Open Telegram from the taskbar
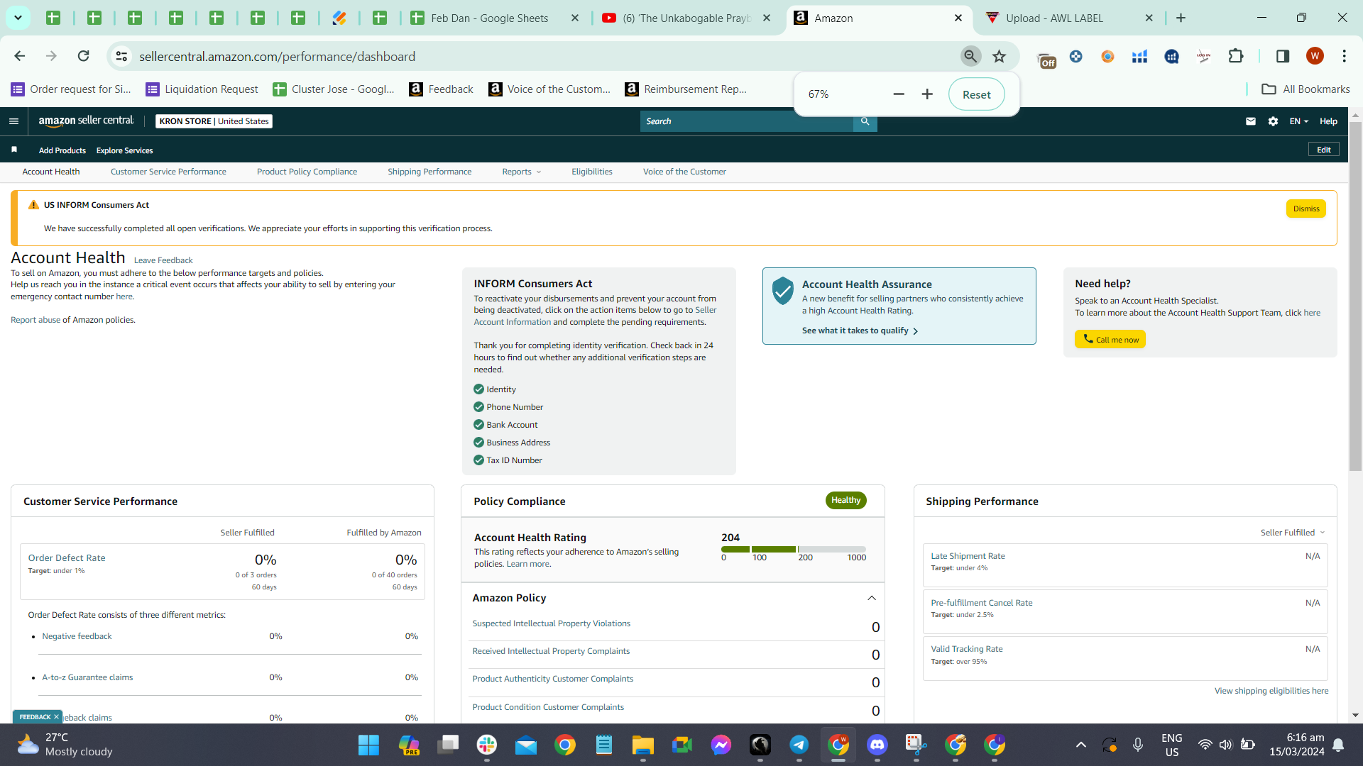The image size is (1363, 766). (799, 745)
